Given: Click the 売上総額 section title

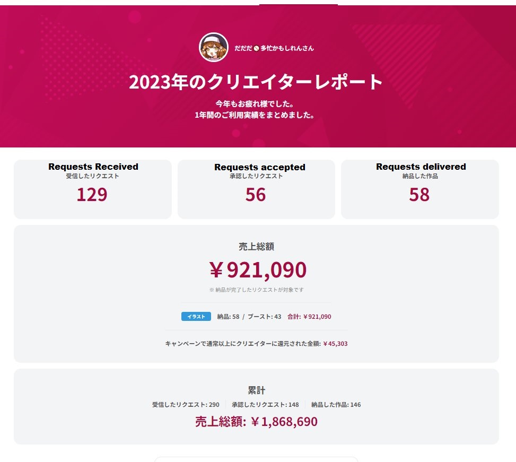Looking at the screenshot, I should coord(256,247).
